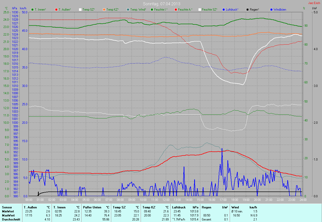322x222 pixels.
Task: Select the white Temp SZ legend swatch
Action: (x=80, y=10)
